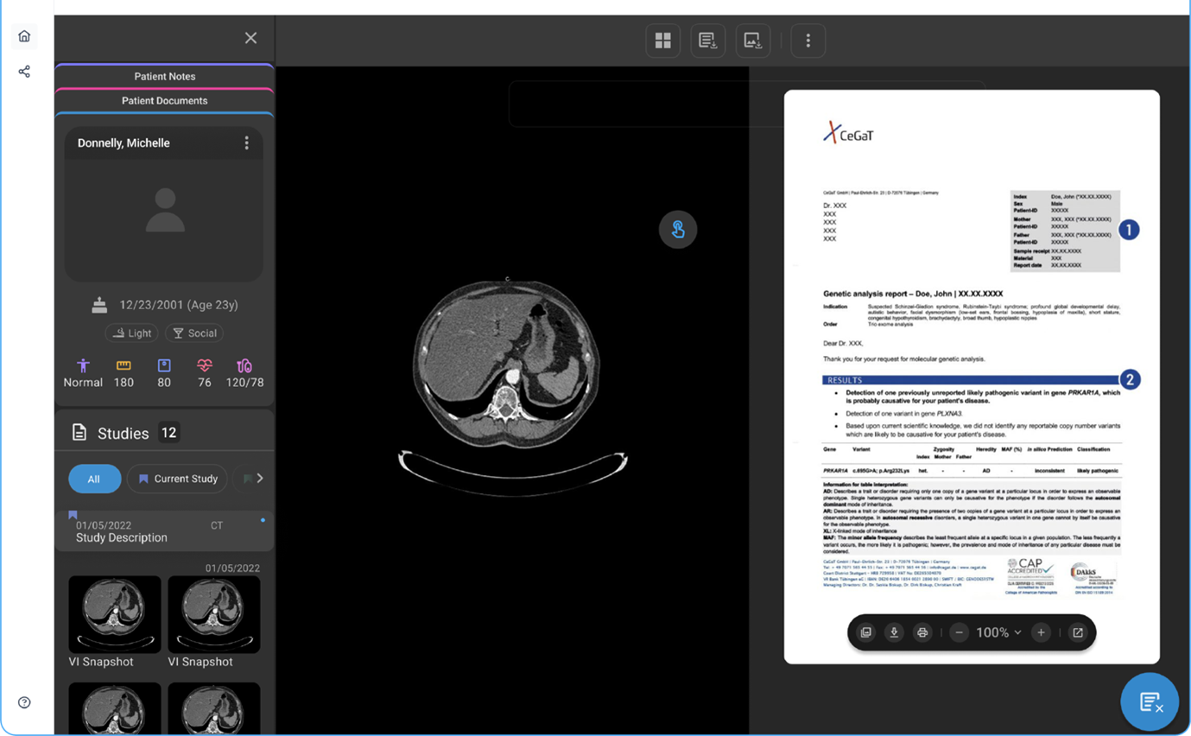Screen dimensions: 1191x736
Task: Switch to the Patient Notes tab
Action: (x=164, y=77)
